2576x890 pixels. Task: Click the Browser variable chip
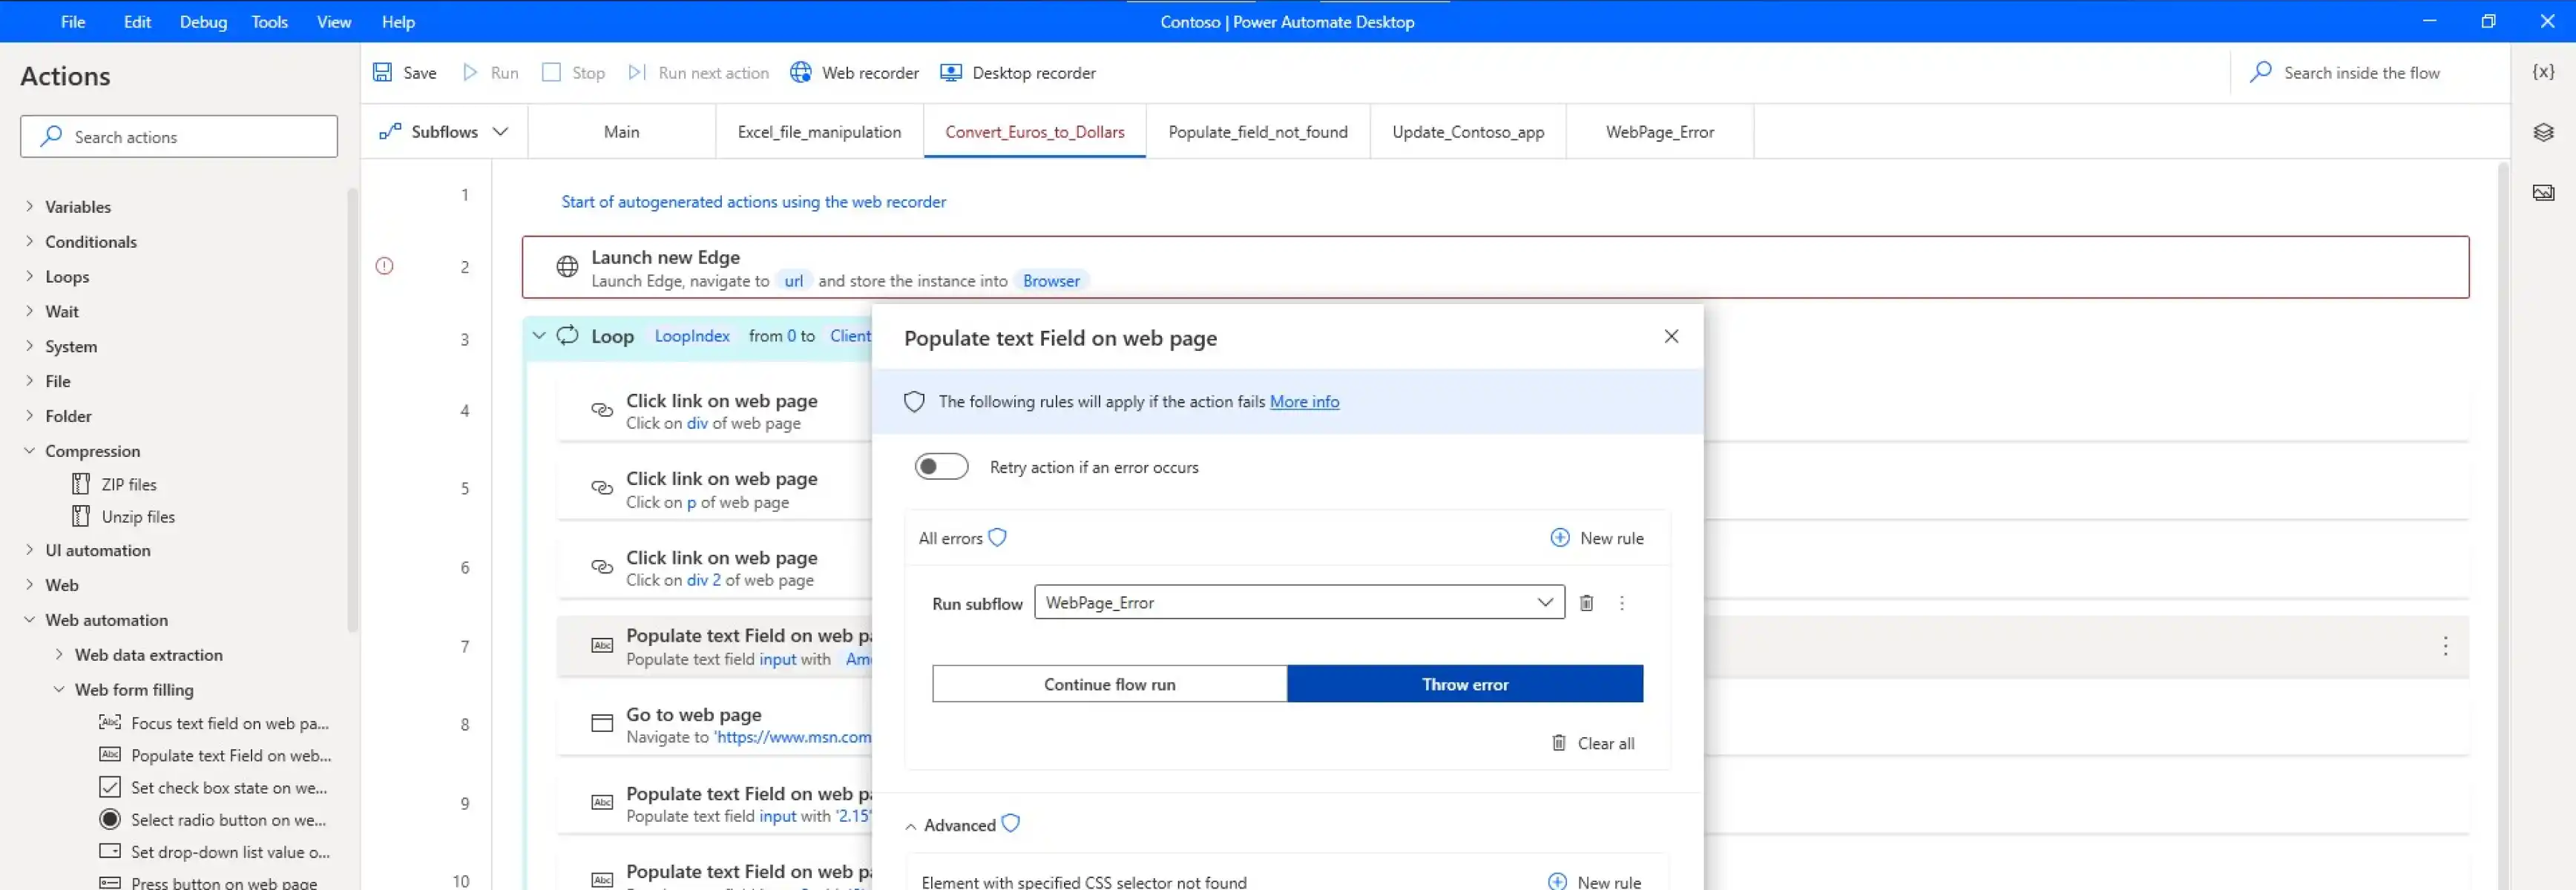1051,281
